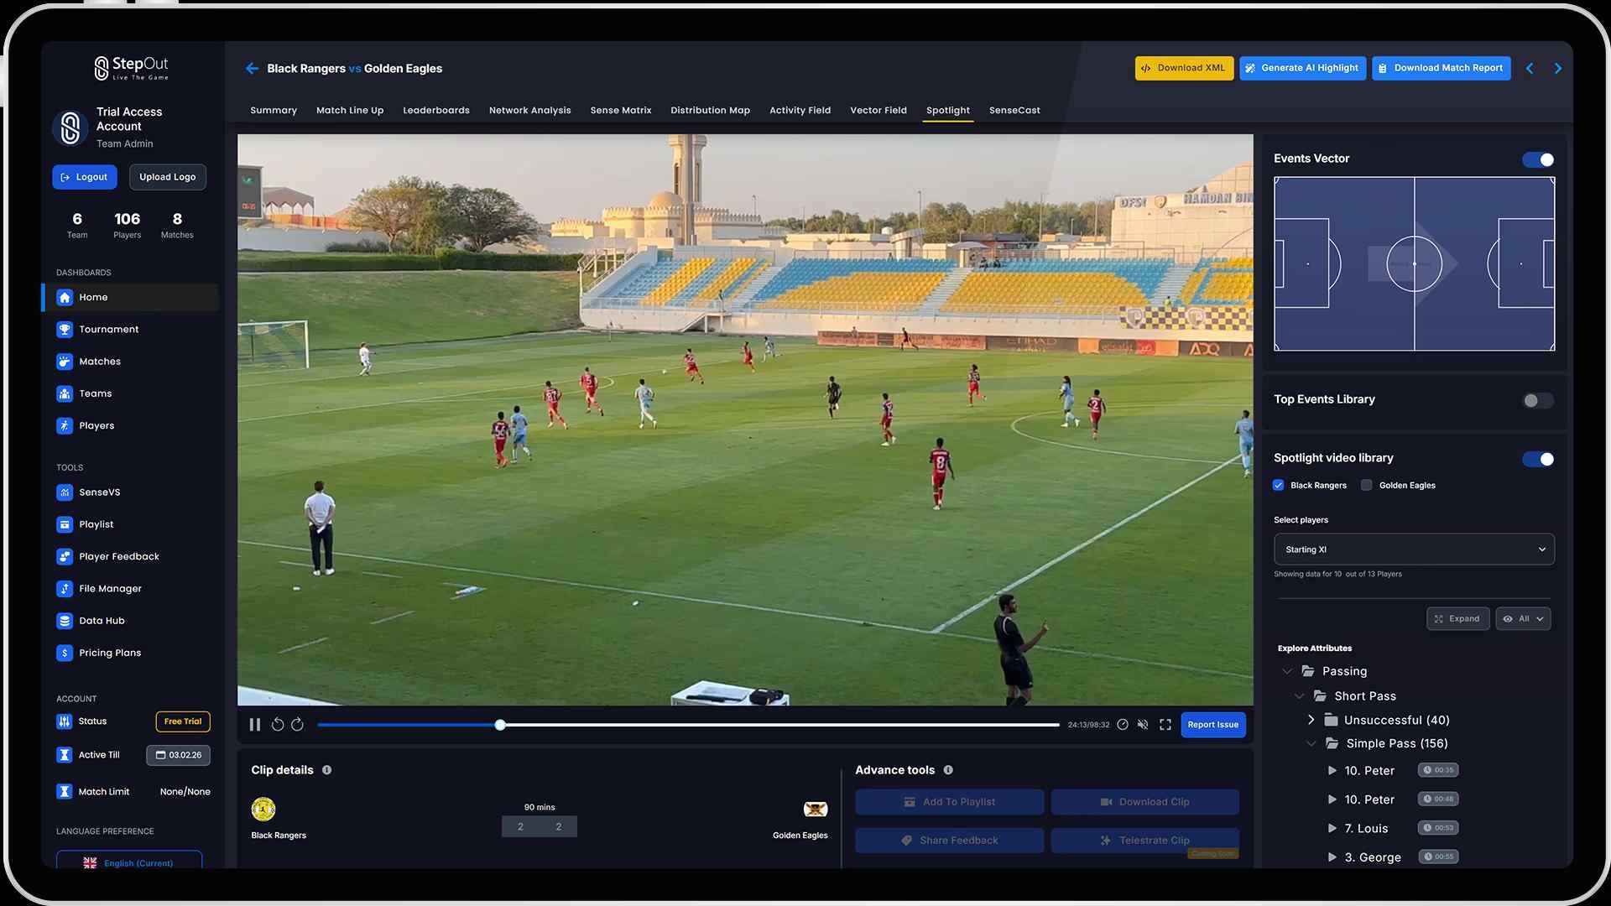Toggle the Events Vector switch

point(1538,160)
